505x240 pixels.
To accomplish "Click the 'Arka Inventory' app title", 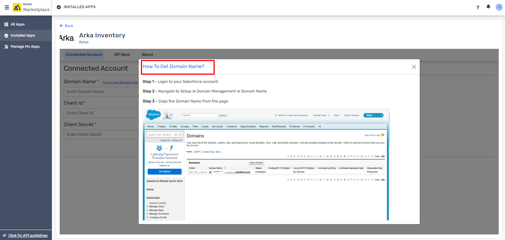I will (102, 36).
